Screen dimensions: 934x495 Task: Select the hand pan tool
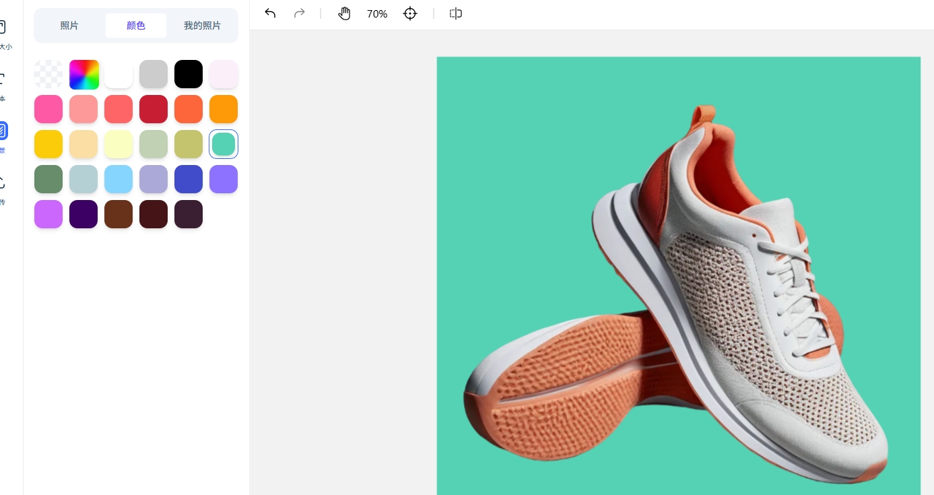344,13
